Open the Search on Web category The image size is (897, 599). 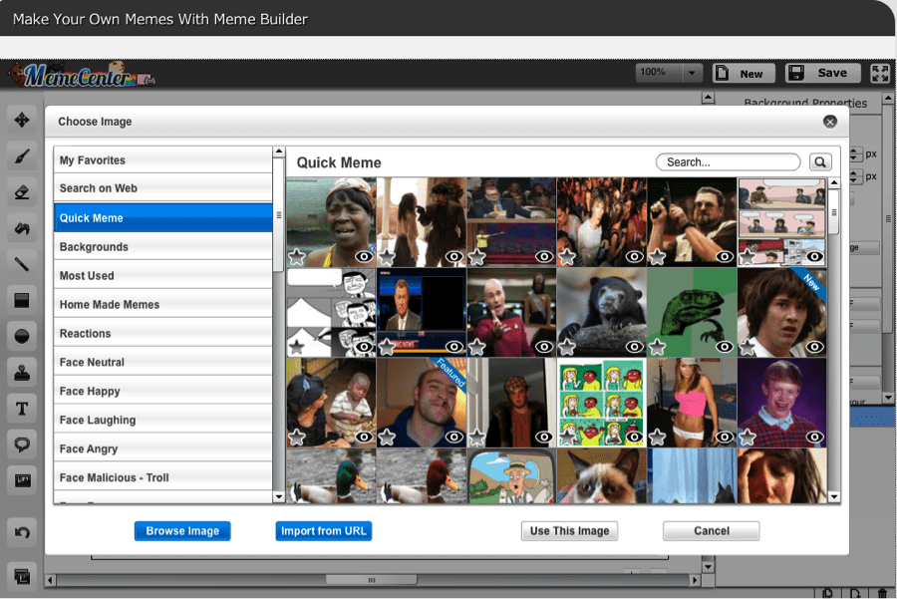tap(163, 188)
